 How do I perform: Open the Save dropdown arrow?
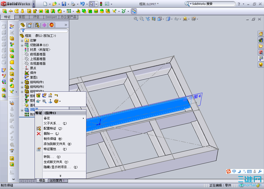[x=68, y=4]
